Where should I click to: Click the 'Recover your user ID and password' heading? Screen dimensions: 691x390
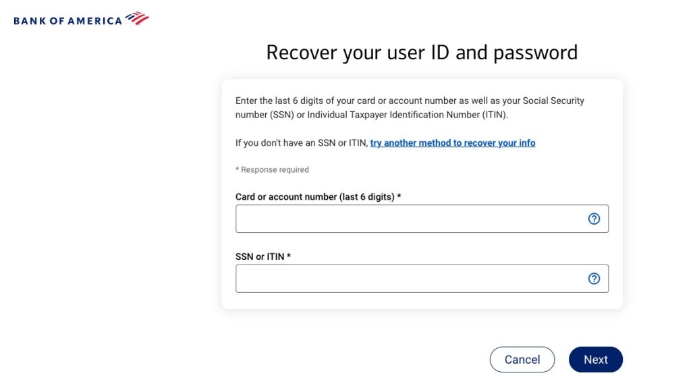422,53
